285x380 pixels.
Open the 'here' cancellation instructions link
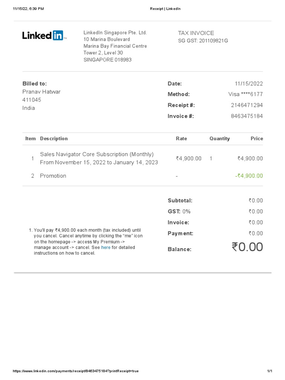coord(106,248)
